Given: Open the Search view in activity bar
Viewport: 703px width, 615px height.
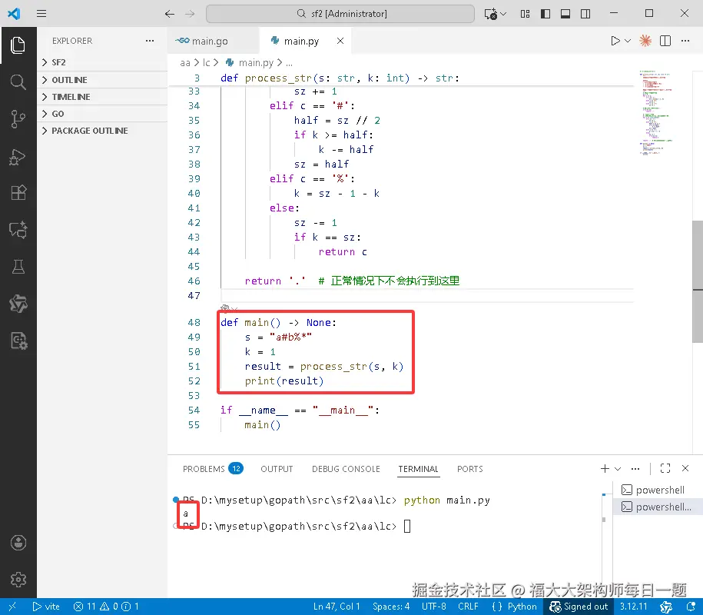Looking at the screenshot, I should tap(18, 82).
